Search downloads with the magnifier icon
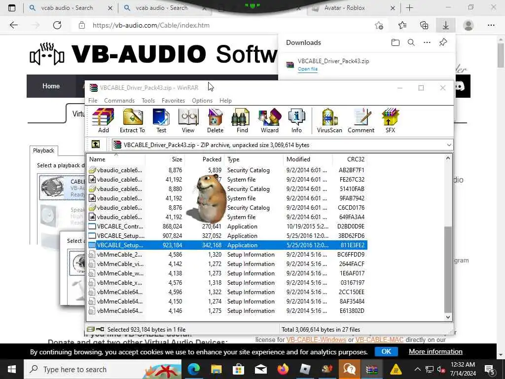 [x=411, y=42]
